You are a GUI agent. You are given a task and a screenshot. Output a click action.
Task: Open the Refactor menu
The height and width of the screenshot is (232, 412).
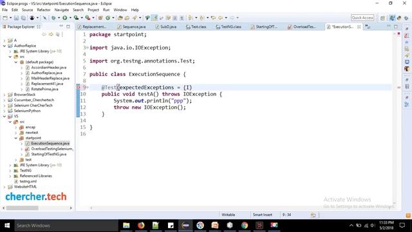pyautogui.click(x=44, y=10)
